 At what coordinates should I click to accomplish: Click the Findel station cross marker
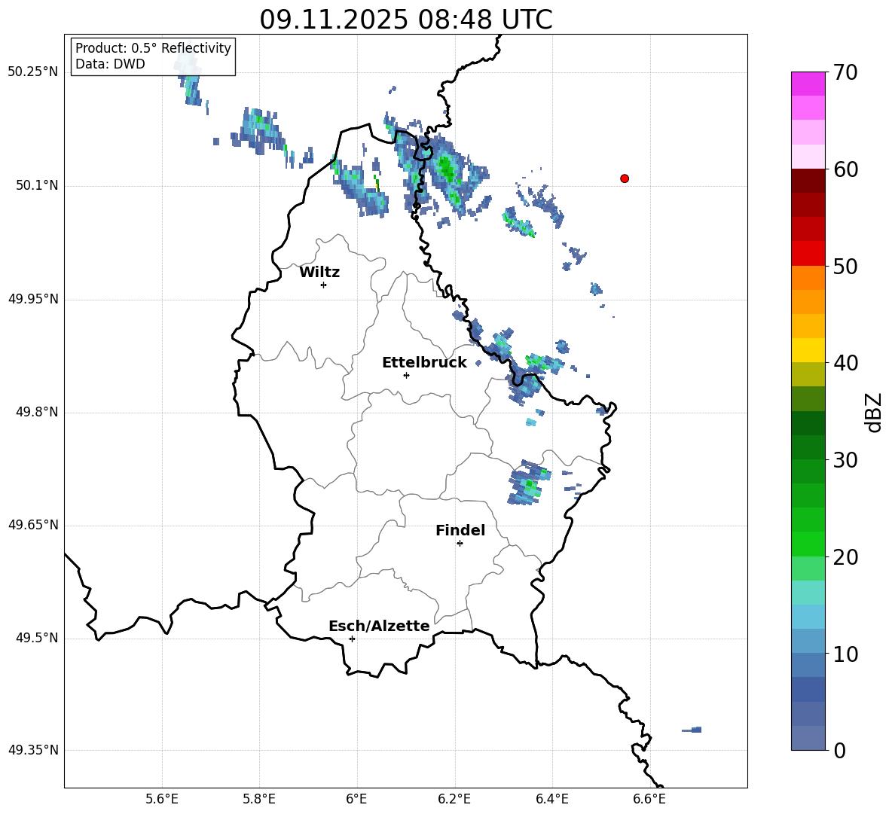pyautogui.click(x=460, y=544)
